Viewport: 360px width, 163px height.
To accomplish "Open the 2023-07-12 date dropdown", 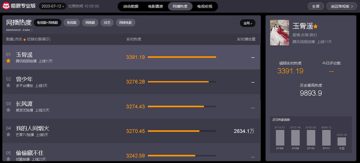I will 53,6.
